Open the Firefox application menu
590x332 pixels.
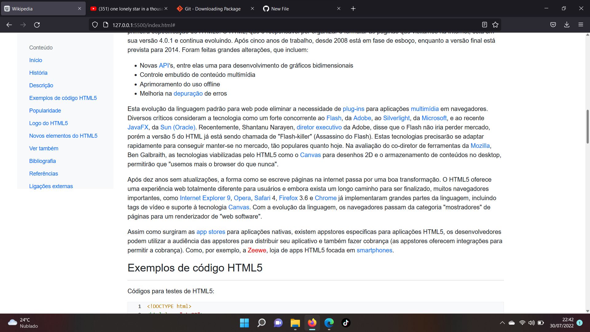[581, 25]
